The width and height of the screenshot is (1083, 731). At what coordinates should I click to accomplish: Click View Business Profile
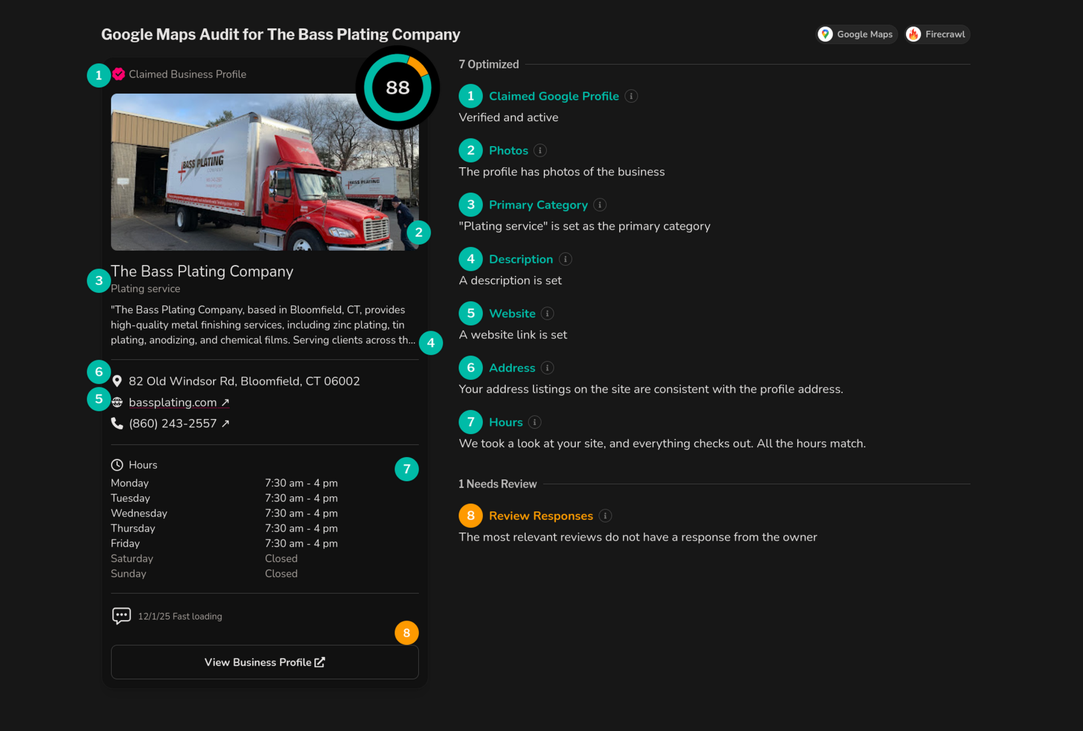pyautogui.click(x=264, y=662)
